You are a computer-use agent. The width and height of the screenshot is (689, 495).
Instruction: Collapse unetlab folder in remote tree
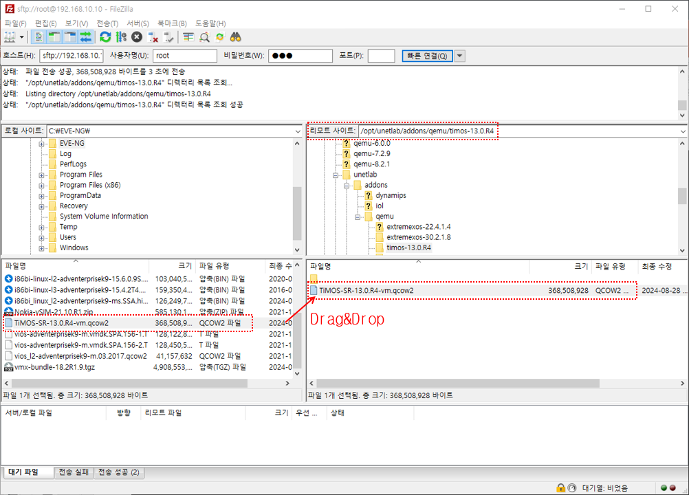336,175
